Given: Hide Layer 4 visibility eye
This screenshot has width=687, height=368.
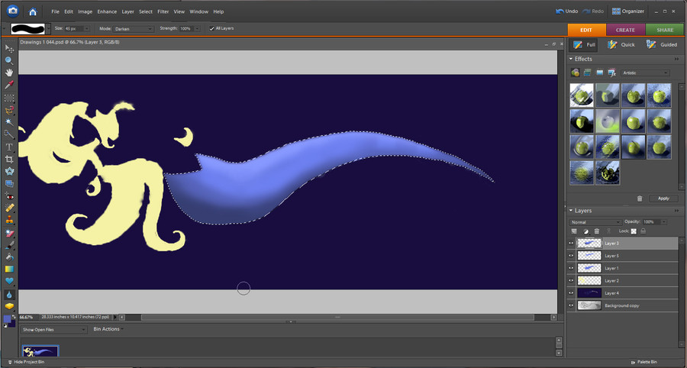Looking at the screenshot, I should [x=571, y=293].
